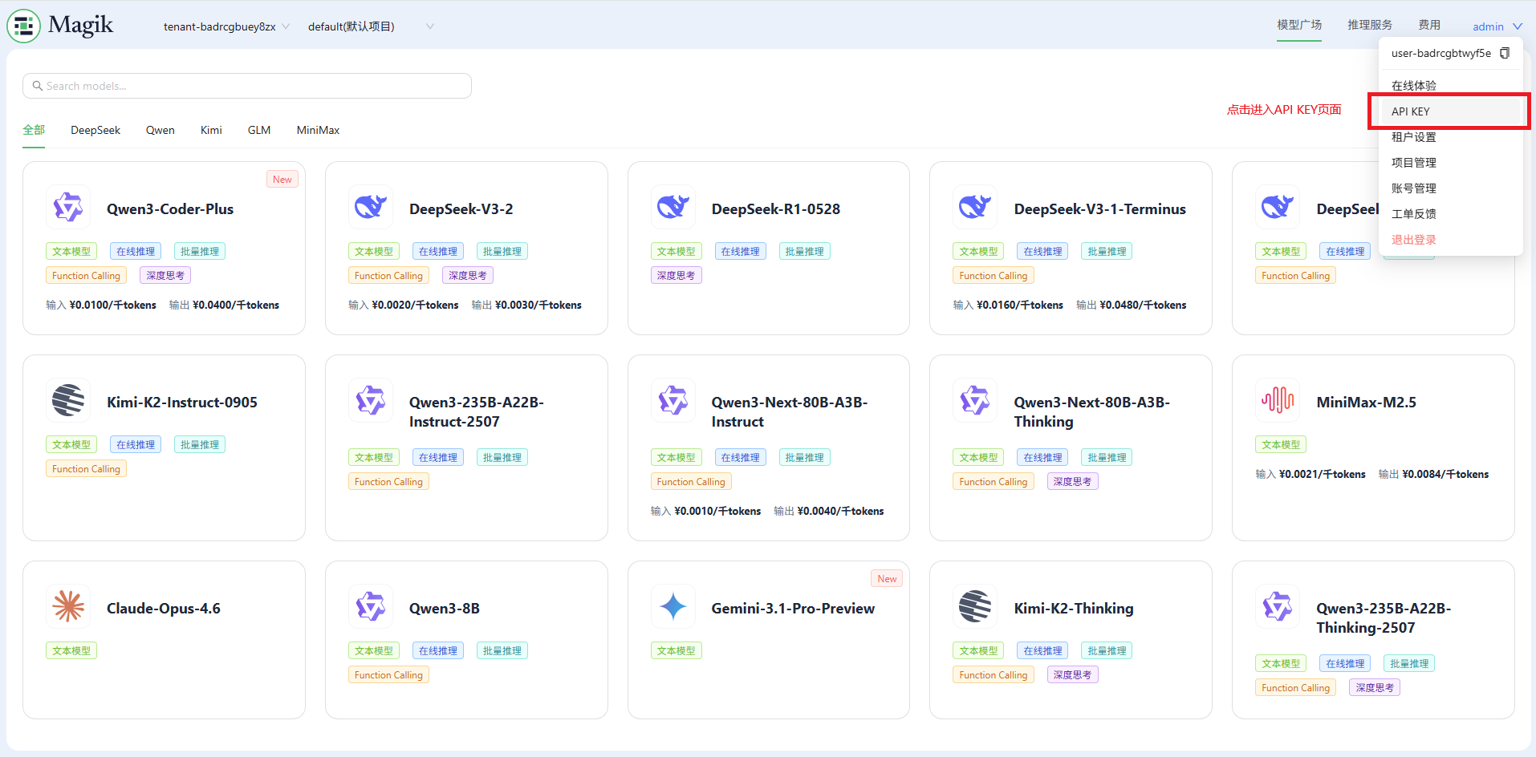Collapse the admin user menu
This screenshot has height=757, width=1536.
click(1497, 26)
